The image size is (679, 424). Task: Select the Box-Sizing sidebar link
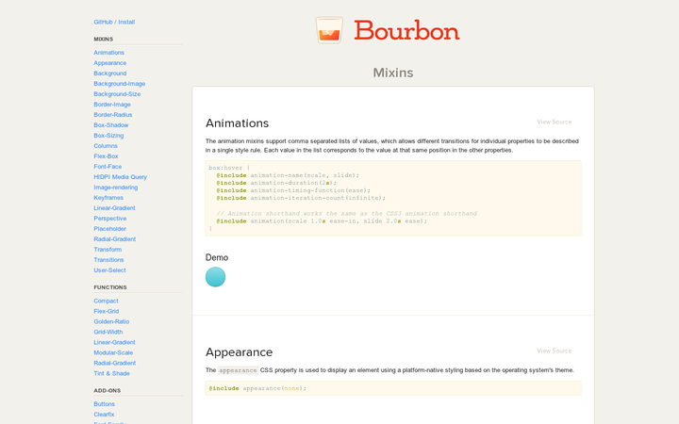(108, 136)
